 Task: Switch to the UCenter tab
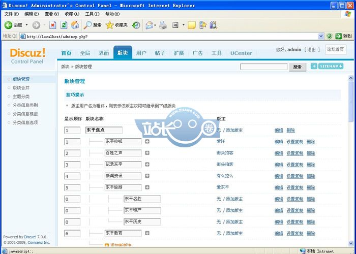click(241, 53)
